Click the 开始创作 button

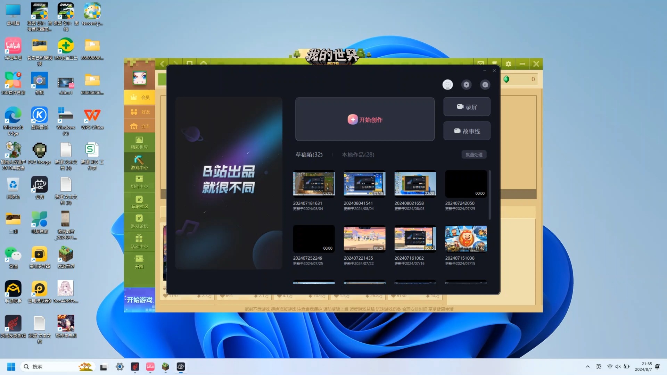(x=365, y=119)
